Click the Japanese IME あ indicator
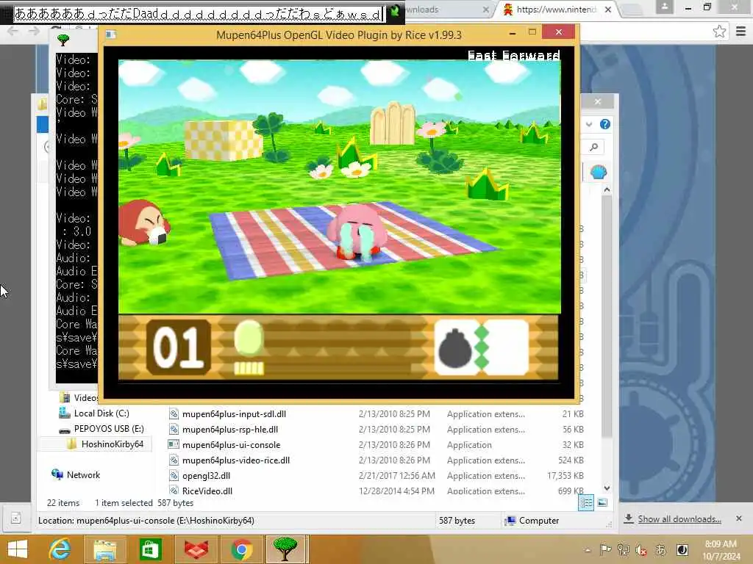 pos(661,550)
